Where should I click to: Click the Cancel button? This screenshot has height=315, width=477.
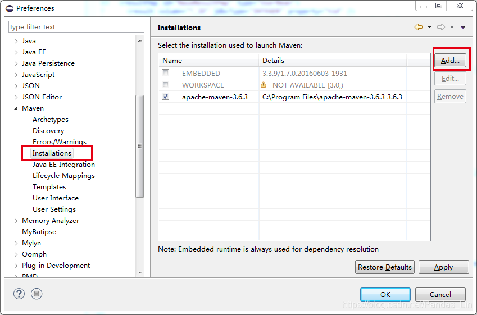pos(440,294)
